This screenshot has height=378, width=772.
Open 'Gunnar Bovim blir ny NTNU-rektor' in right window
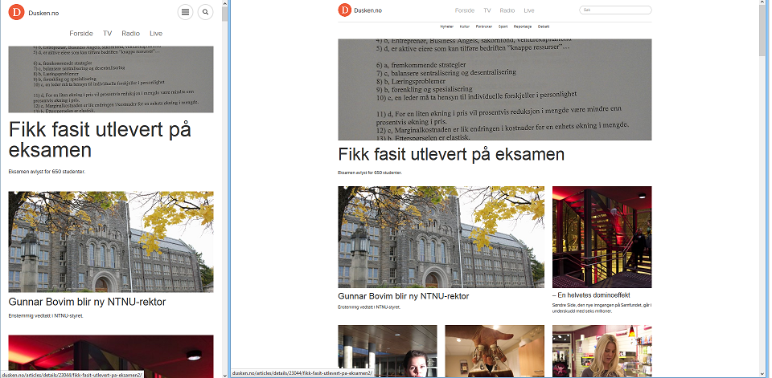(403, 296)
